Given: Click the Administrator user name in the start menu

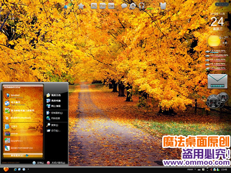Looking at the screenshot, I should 12,87.
